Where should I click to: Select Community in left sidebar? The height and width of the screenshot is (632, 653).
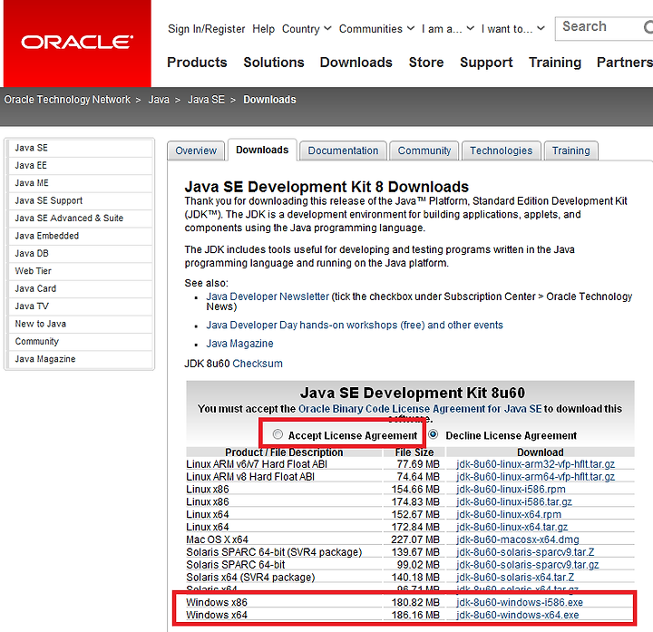click(80, 342)
